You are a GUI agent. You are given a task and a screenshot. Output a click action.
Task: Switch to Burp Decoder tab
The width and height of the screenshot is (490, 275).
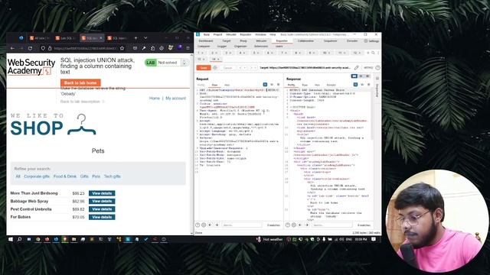tap(352, 40)
